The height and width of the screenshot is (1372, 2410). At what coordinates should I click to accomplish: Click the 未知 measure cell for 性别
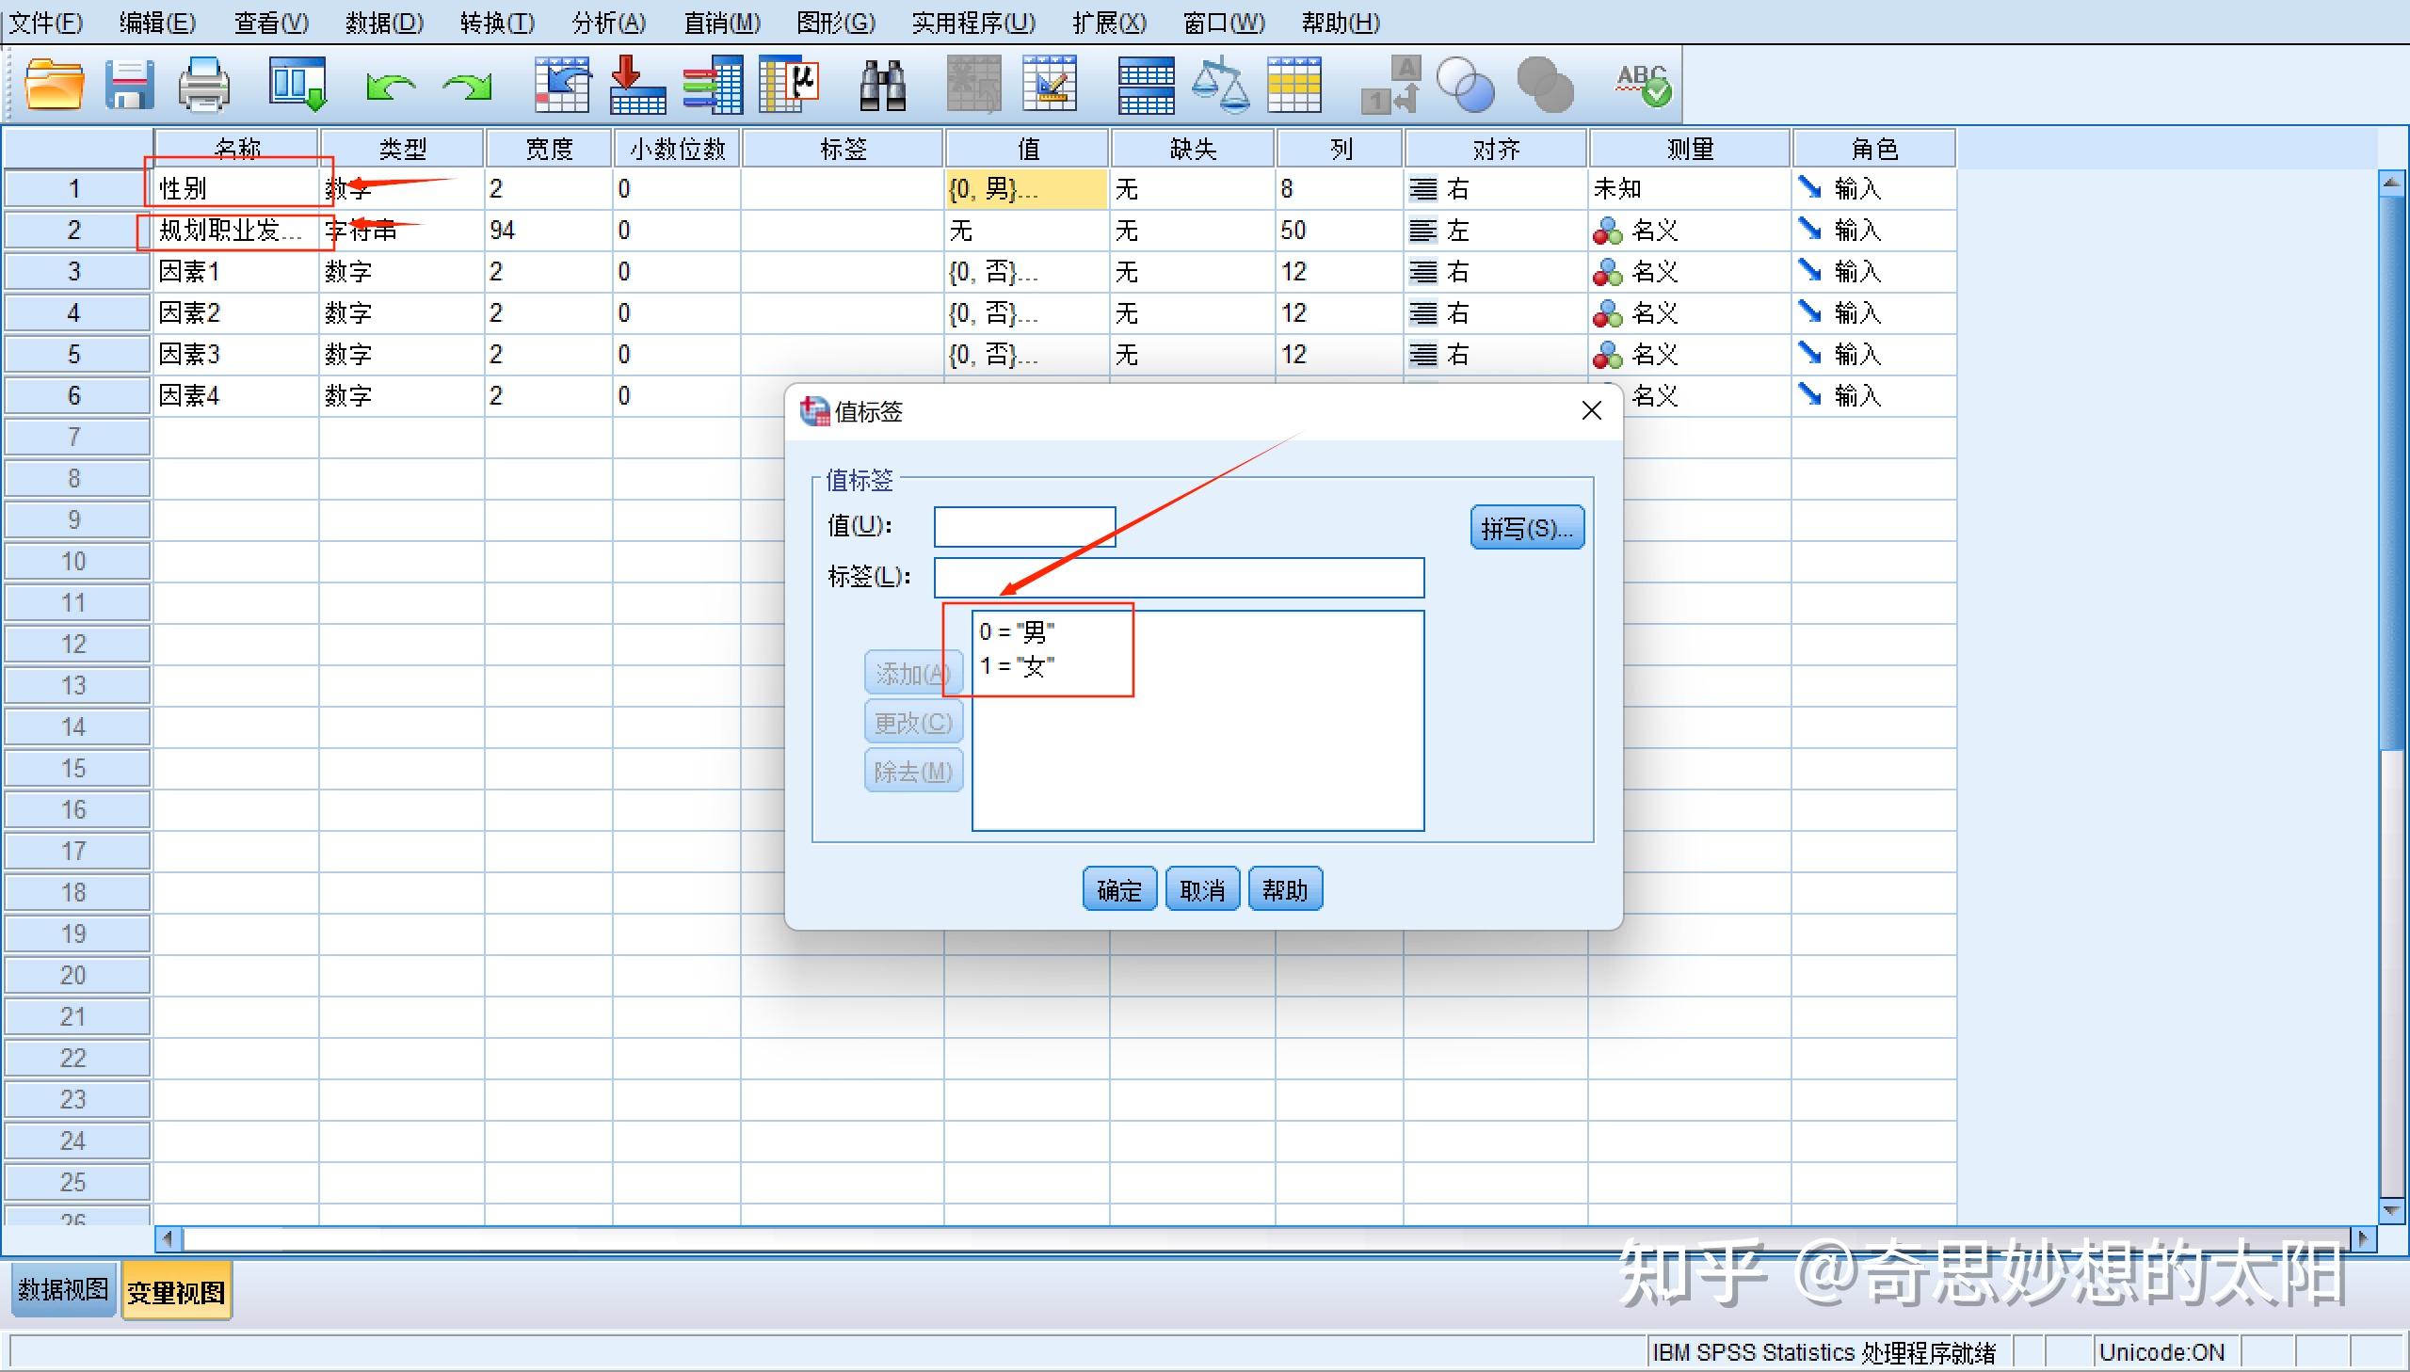click(x=1689, y=188)
